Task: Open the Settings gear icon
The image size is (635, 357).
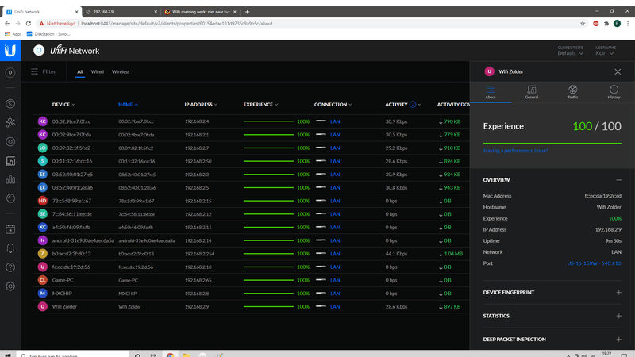Action: [x=10, y=286]
